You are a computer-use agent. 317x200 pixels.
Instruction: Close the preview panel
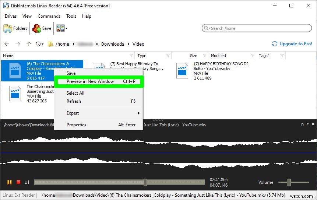point(313,124)
